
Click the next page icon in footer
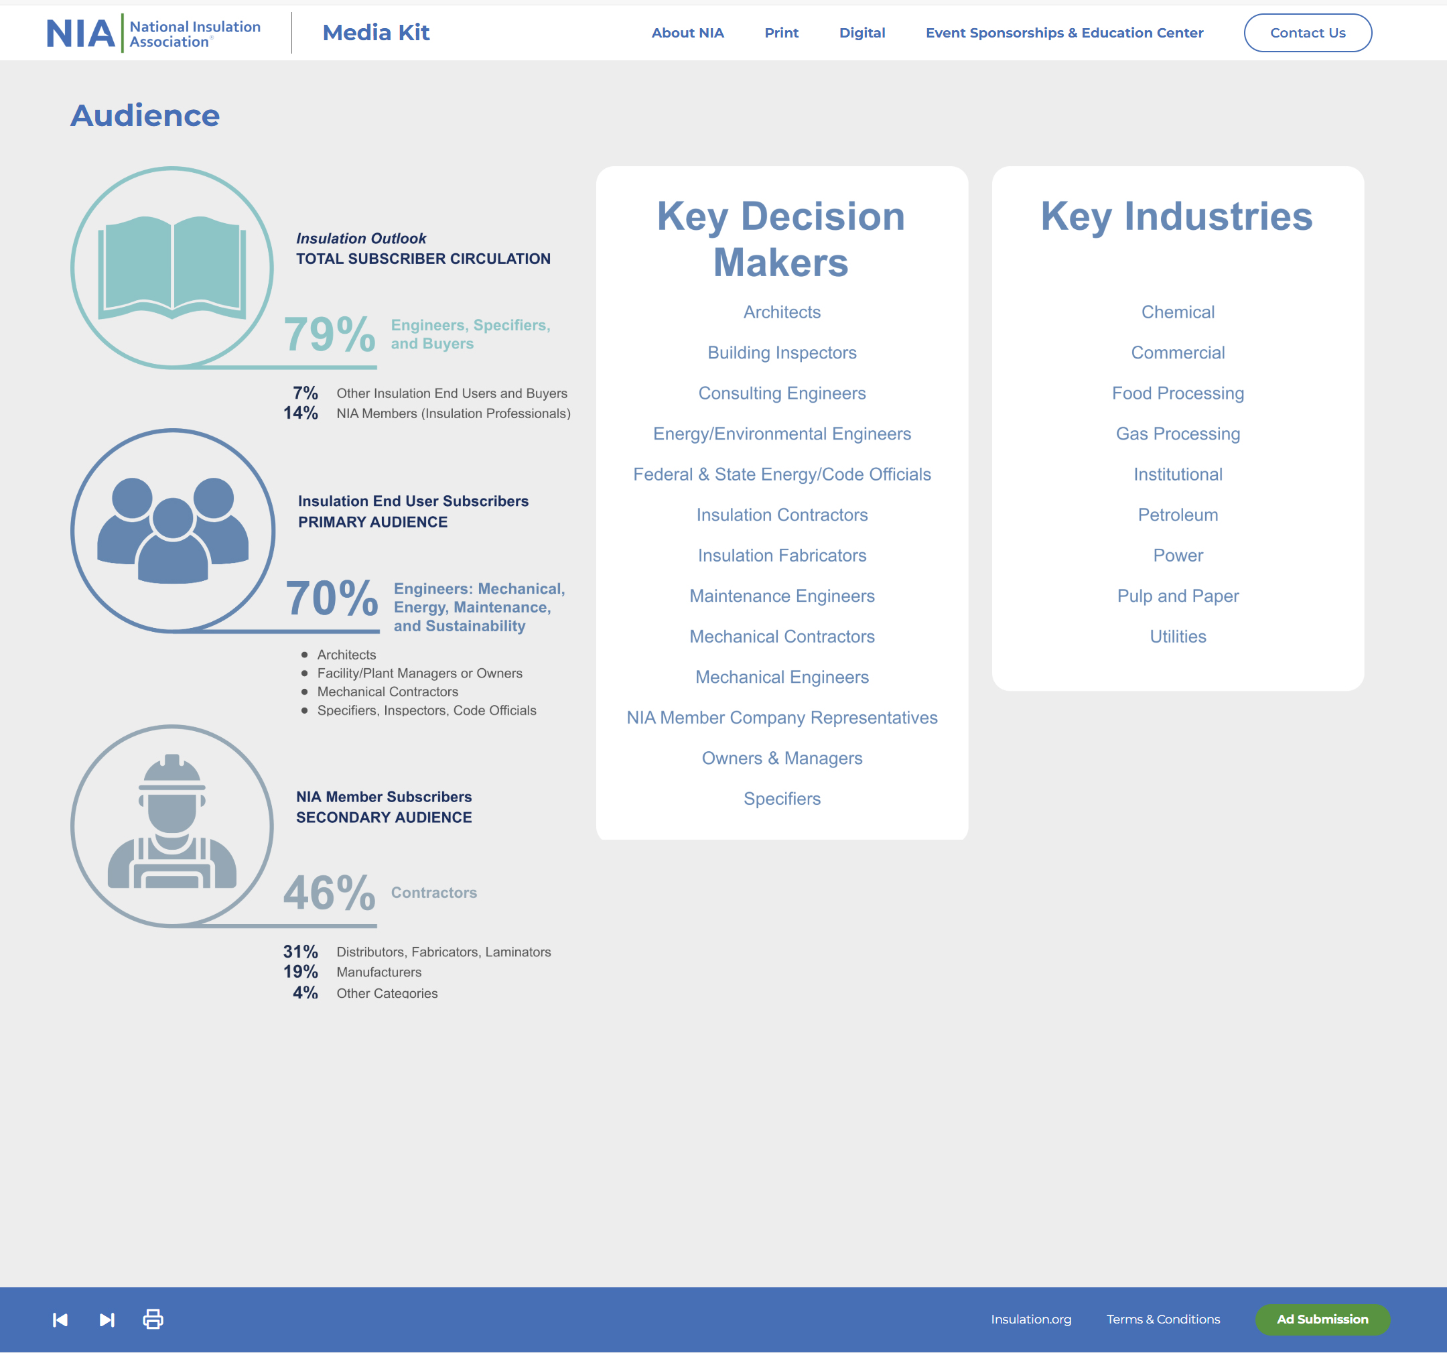pos(107,1319)
